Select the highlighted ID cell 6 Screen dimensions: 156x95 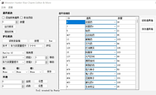pos(76,22)
